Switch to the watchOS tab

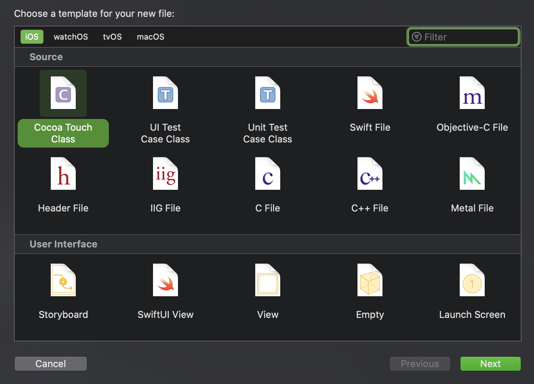pyautogui.click(x=71, y=37)
